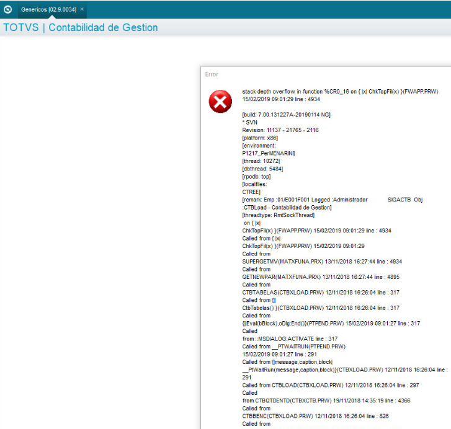The image size is (451, 429).
Task: Click the [threadtype: RmtSockThread] line
Action: 278,215
